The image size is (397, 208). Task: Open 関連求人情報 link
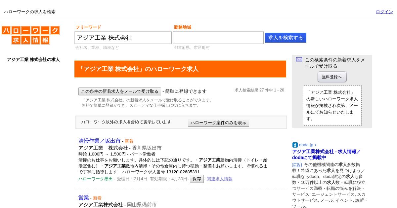click(x=220, y=179)
